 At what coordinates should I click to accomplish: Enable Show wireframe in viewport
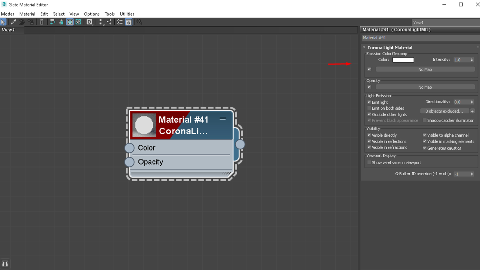[369, 162]
